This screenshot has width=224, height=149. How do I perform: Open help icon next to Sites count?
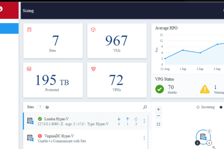click(x=47, y=107)
